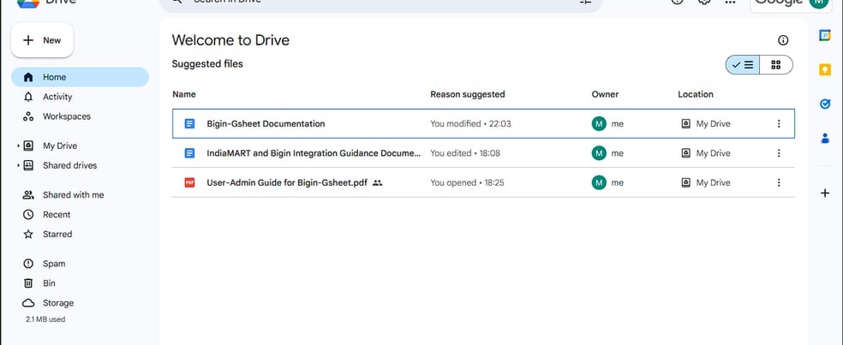This screenshot has height=345, width=843.
Task: Click My Drive location for User-Admin Guide pdf
Action: (706, 182)
